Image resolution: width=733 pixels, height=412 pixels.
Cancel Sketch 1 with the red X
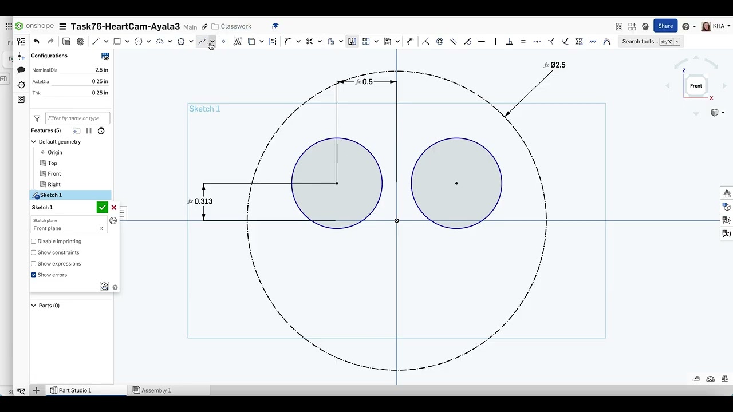(x=114, y=208)
